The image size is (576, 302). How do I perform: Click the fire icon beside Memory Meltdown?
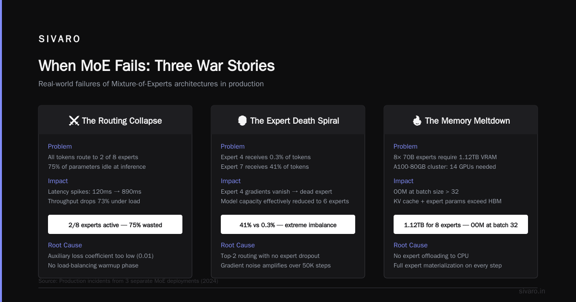[417, 121]
